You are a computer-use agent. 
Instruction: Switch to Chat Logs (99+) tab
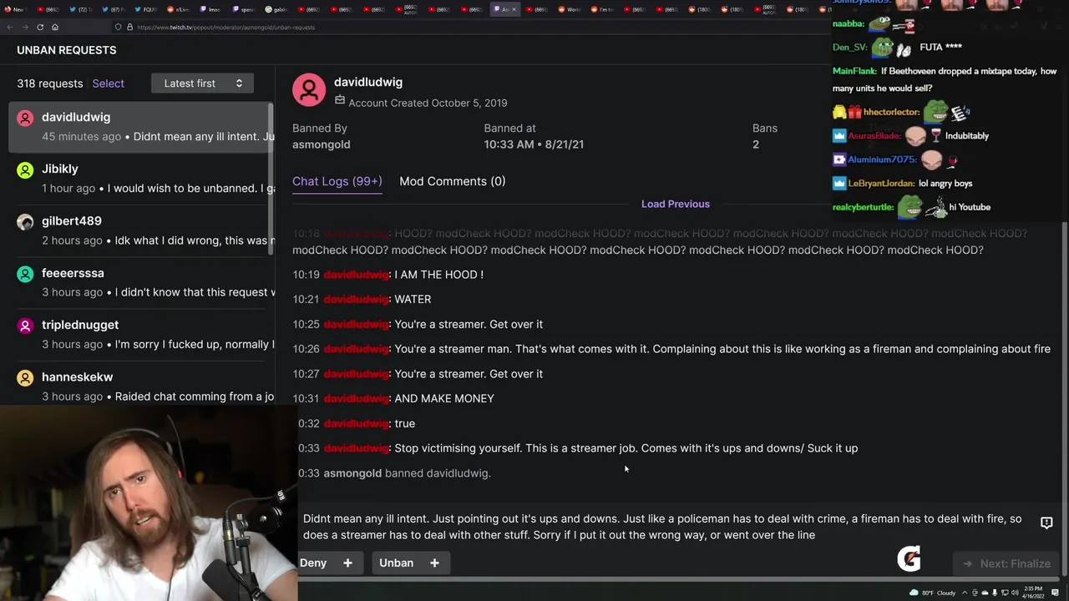pyautogui.click(x=337, y=181)
